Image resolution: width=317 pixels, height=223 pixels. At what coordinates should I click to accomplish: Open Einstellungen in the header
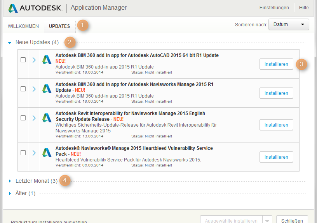point(274,8)
